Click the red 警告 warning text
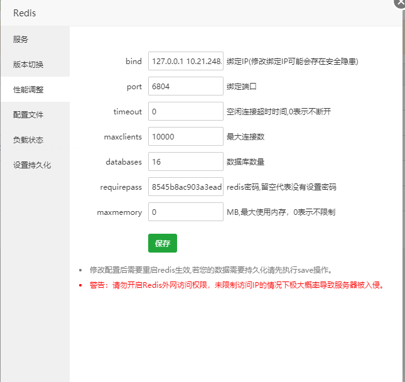 237,285
